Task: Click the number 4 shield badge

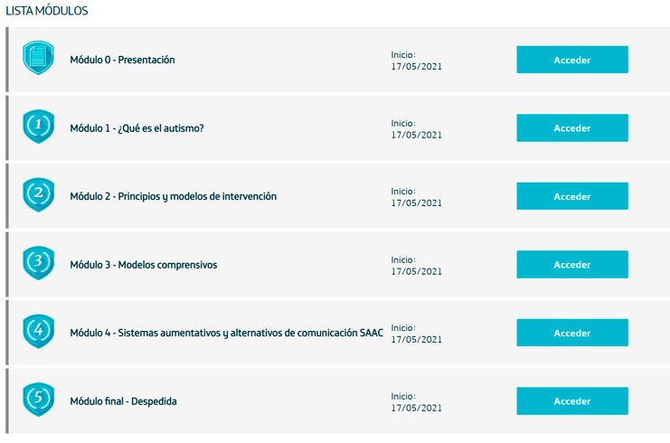Action: [x=39, y=331]
